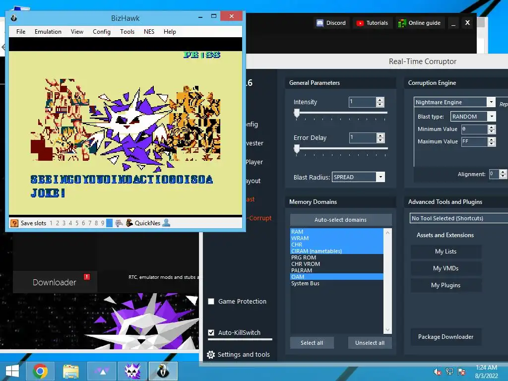This screenshot has height=381, width=508.
Task: Open the NES menu in BizHawk
Action: (x=149, y=32)
